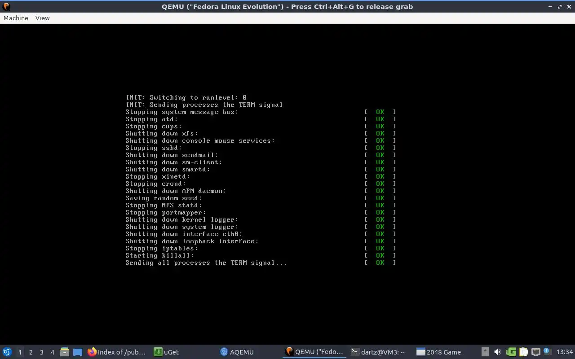Click the update notifier tray icon
This screenshot has height=359, width=575.
point(547,351)
